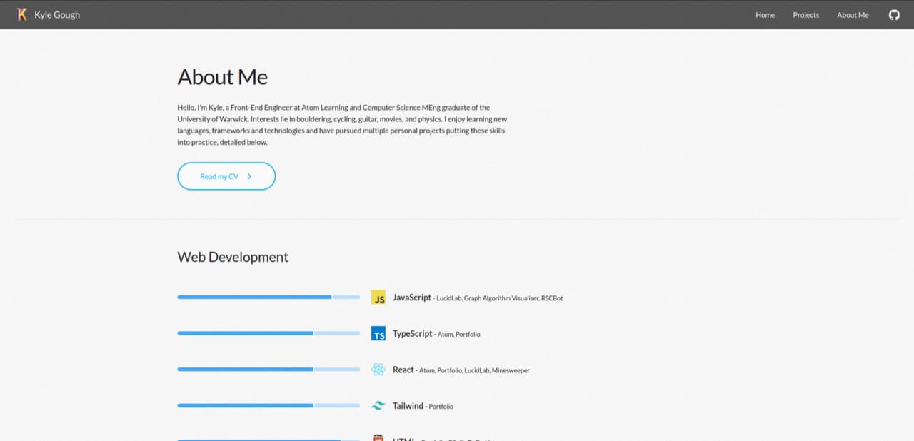Select the About Me page heading

coord(223,77)
